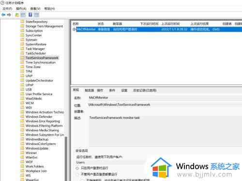Click the USB folder icon

pos(22,89)
